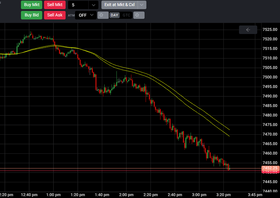Click the 2:40 pm time axis label
This screenshot has width=280, height=198.
coord(175,195)
